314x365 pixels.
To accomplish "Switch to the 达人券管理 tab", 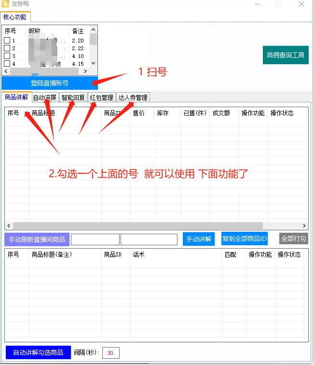I will [133, 98].
